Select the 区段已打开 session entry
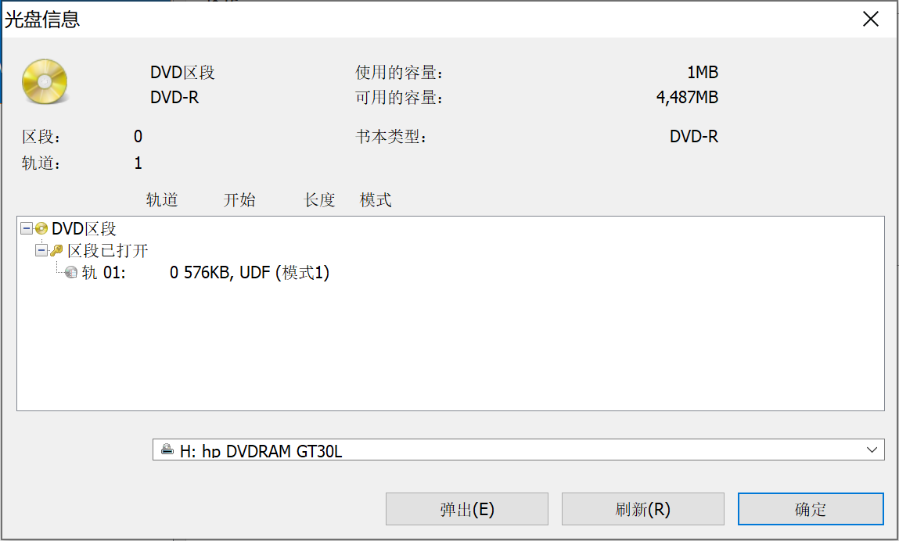899x541 pixels. point(108,250)
